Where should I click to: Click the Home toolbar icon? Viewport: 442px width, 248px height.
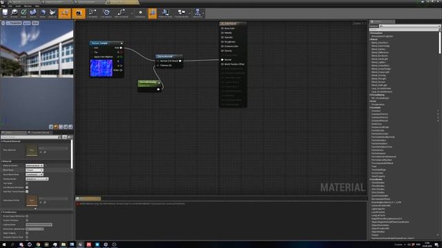43,13
